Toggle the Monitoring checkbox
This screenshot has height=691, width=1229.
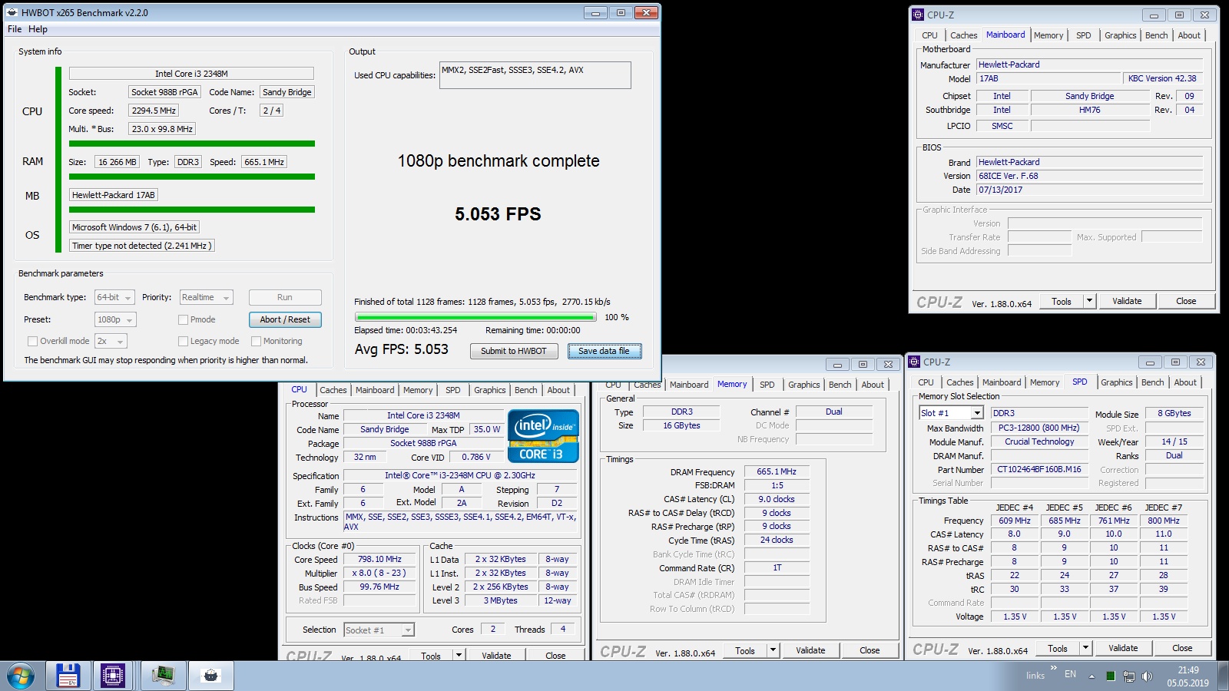(256, 341)
